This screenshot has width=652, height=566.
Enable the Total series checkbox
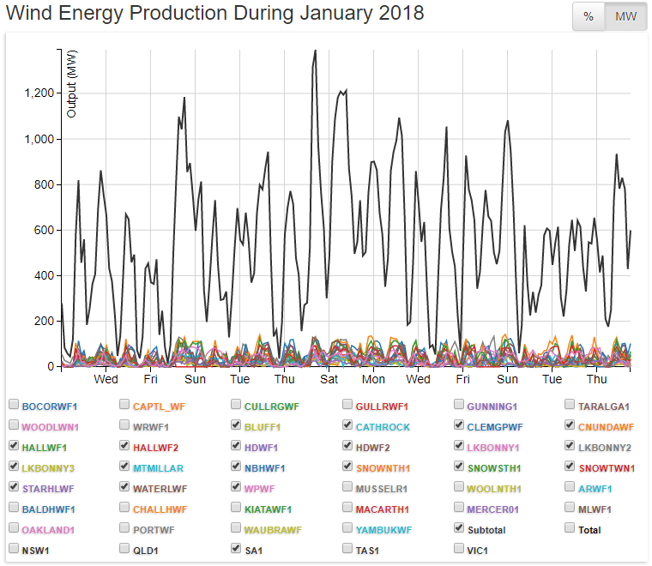click(x=570, y=529)
